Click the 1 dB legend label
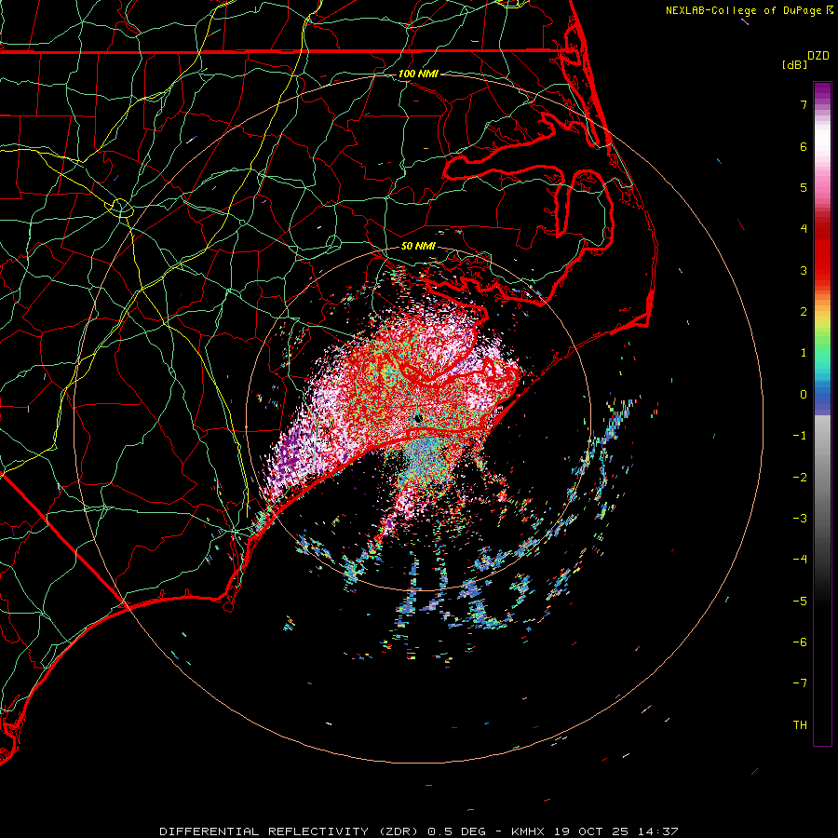The width and height of the screenshot is (838, 838). (804, 353)
